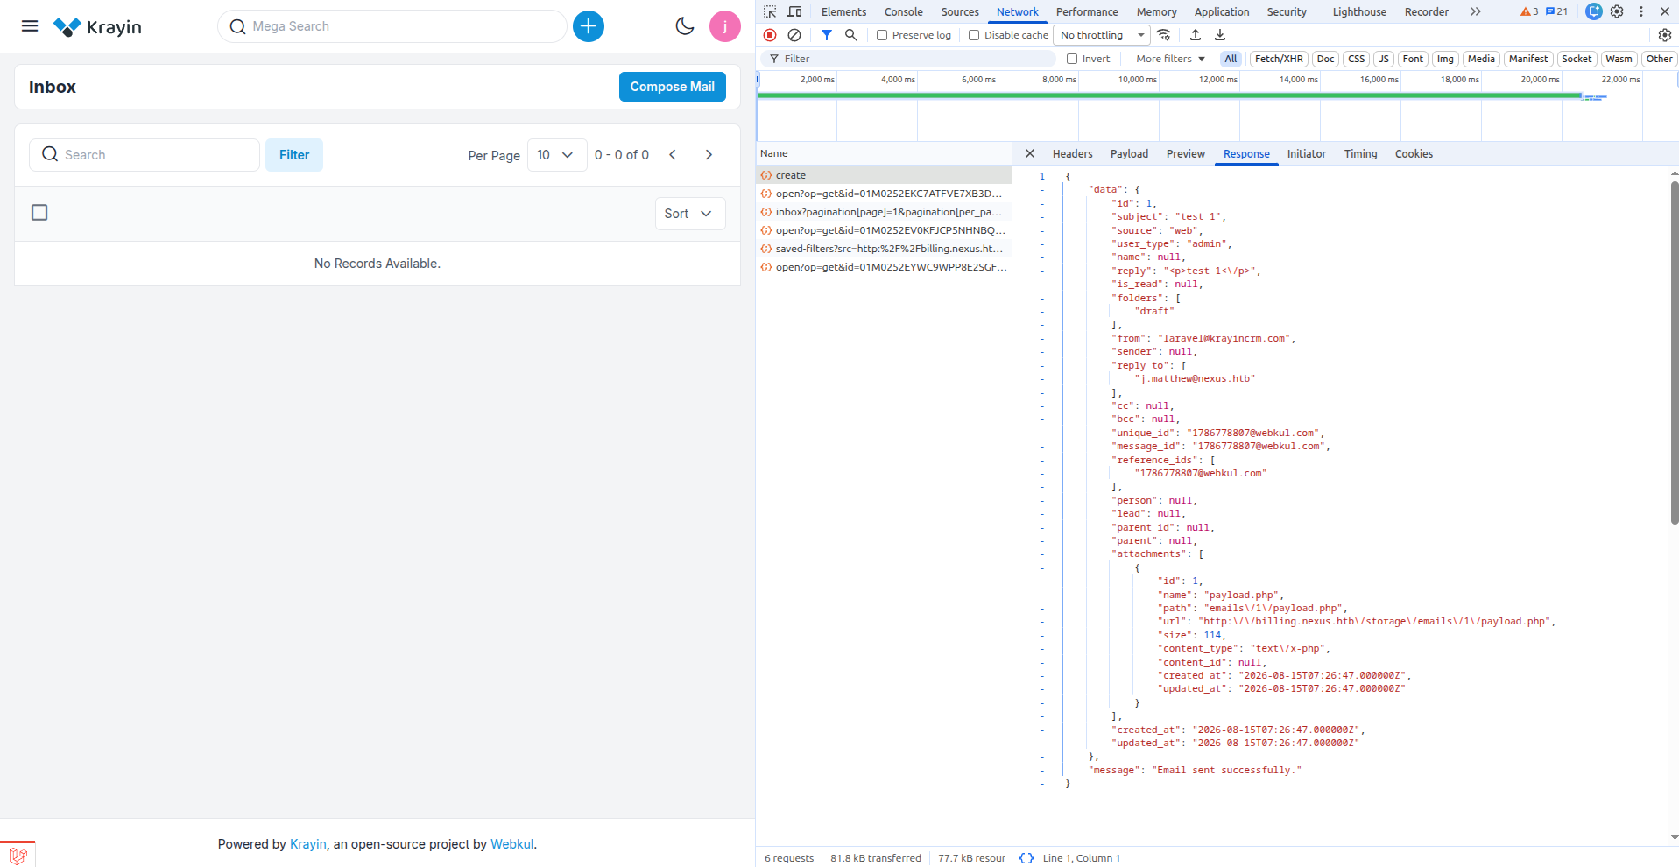Filter requests by Doc type
Image resolution: width=1679 pixels, height=867 pixels.
tap(1326, 59)
